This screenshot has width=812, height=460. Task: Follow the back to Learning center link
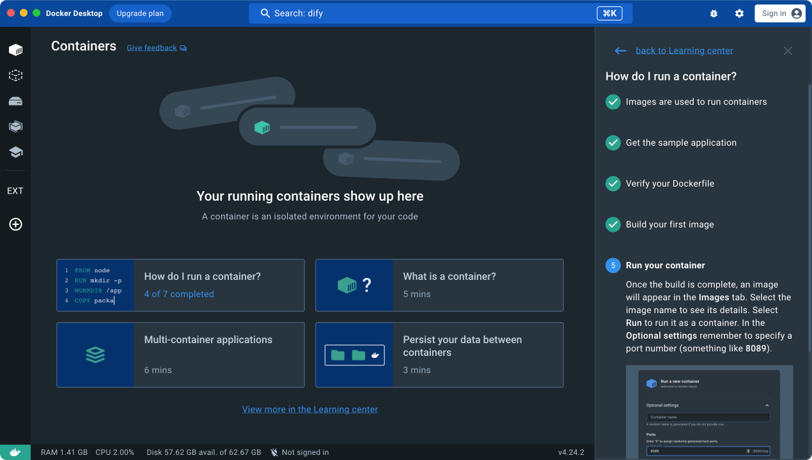pos(684,50)
